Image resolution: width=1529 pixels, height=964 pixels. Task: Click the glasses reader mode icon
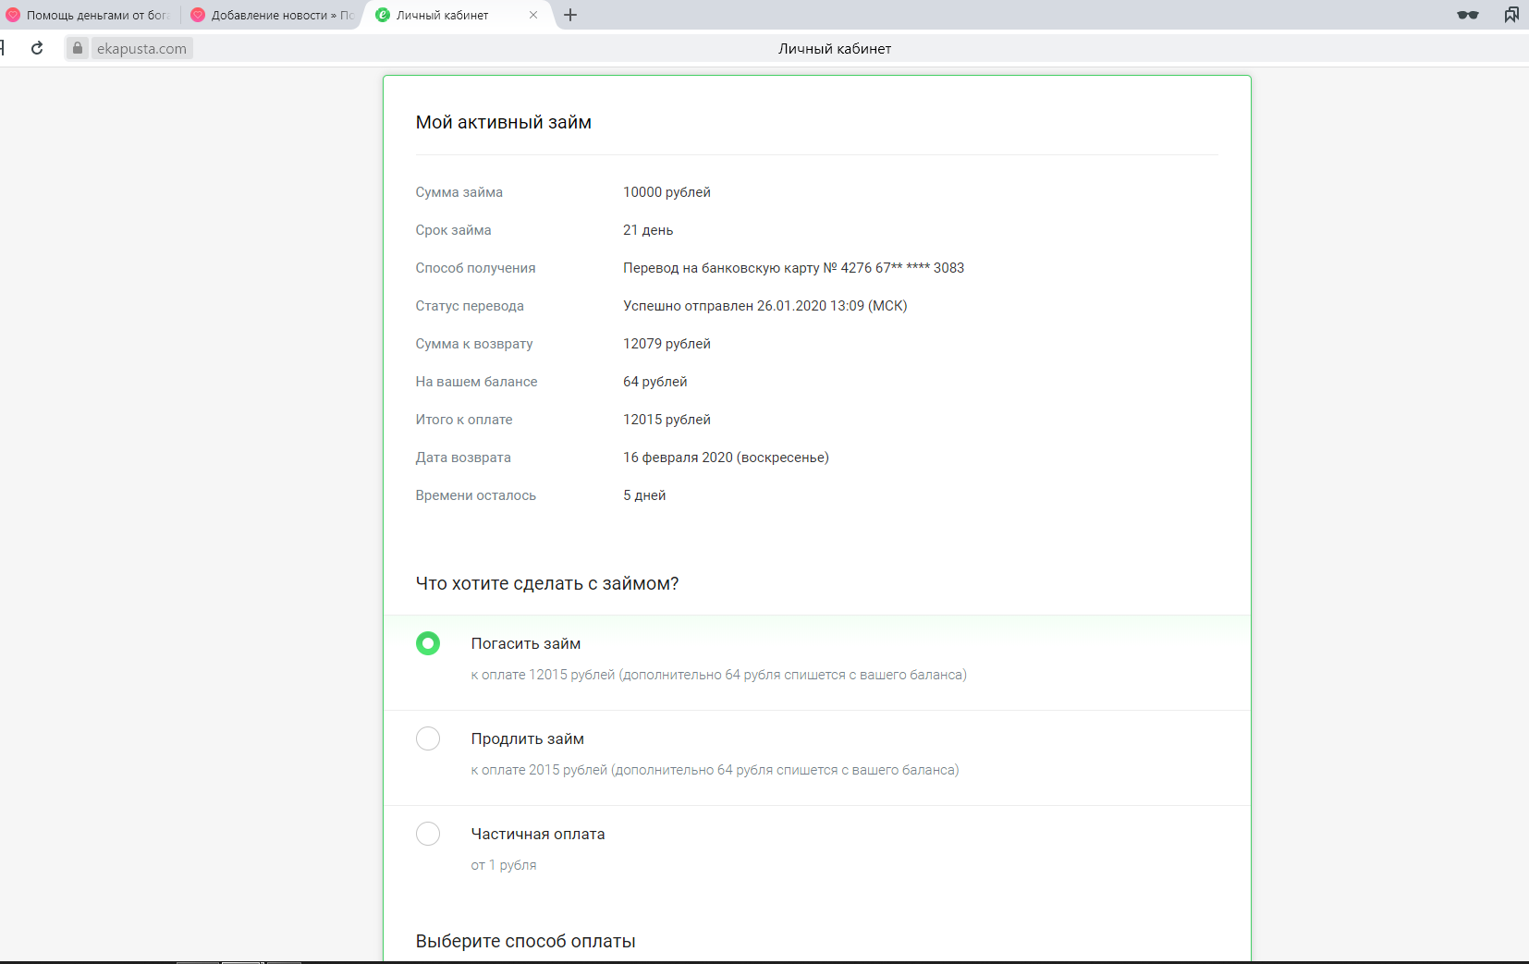tap(1468, 15)
